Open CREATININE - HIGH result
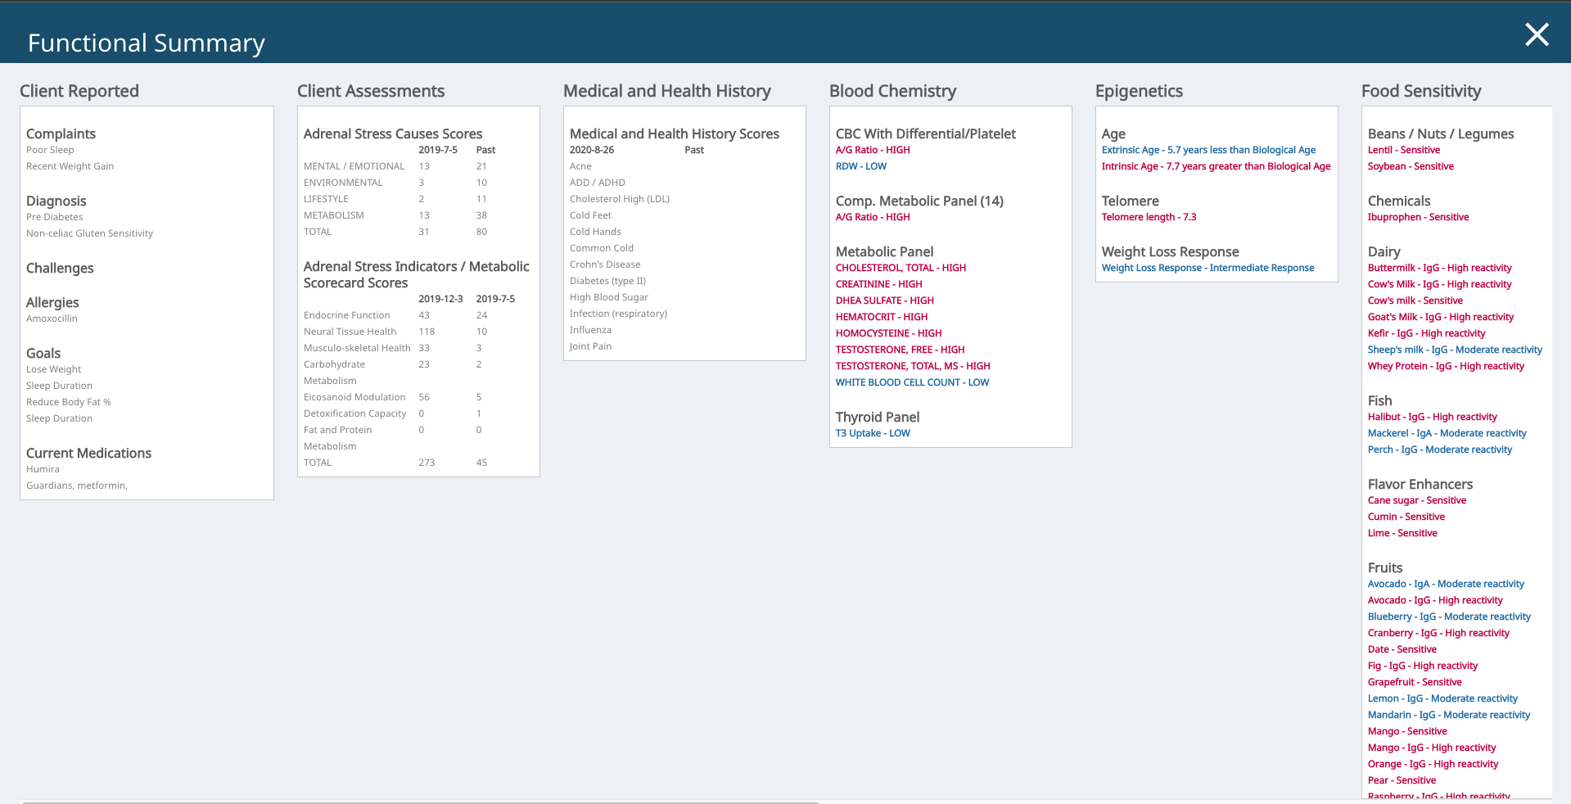Image resolution: width=1571 pixels, height=804 pixels. [879, 284]
